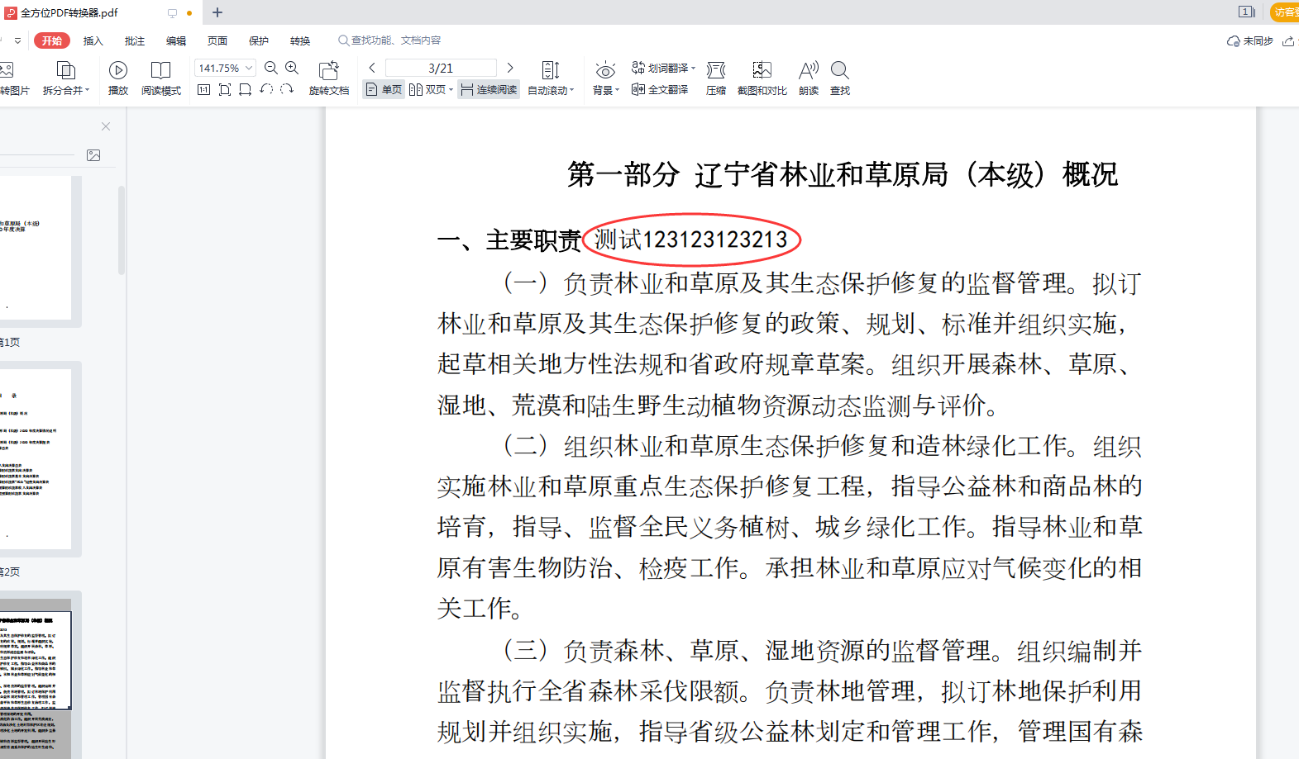Click the heading 一、主要职责

tap(509, 240)
